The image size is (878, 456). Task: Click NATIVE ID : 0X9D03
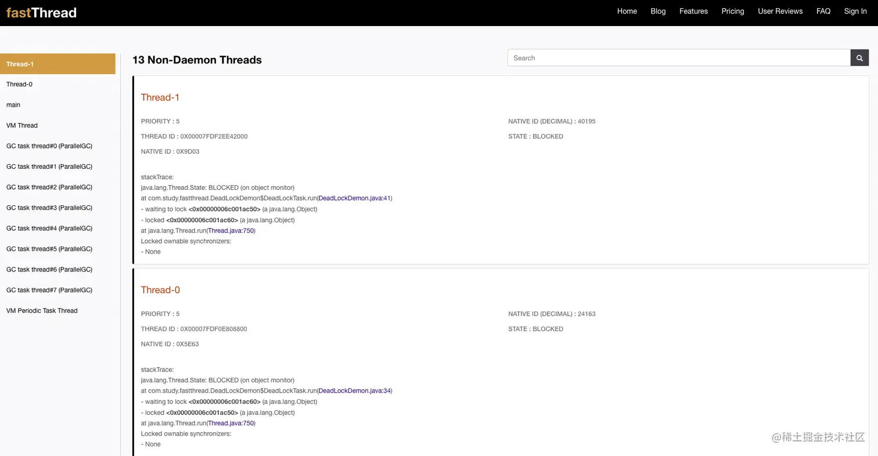[170, 151]
